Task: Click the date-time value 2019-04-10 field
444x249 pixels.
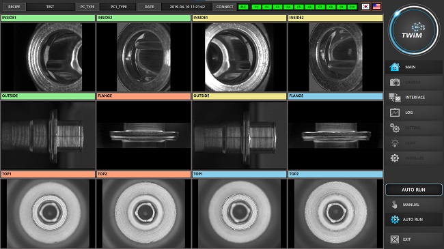Action: point(187,7)
